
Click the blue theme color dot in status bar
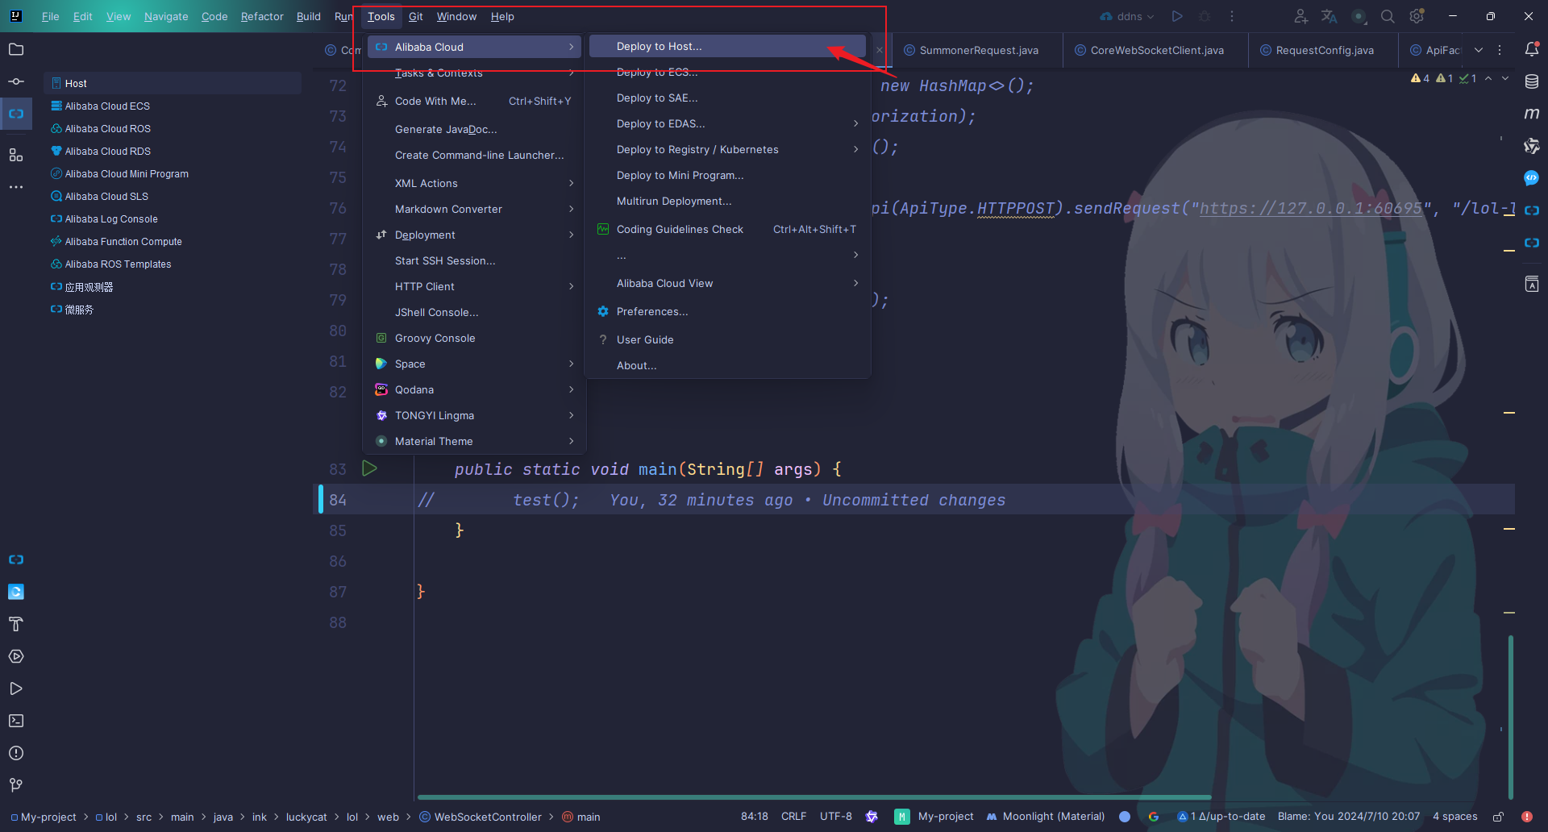coord(1125,817)
